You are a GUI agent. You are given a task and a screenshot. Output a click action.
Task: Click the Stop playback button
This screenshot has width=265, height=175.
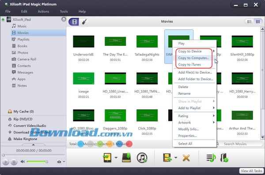click(14, 162)
